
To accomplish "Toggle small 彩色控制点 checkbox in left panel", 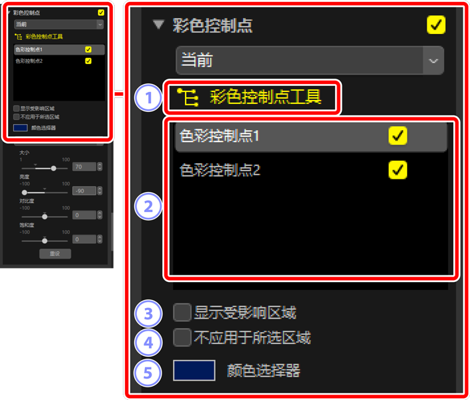I will (x=101, y=12).
